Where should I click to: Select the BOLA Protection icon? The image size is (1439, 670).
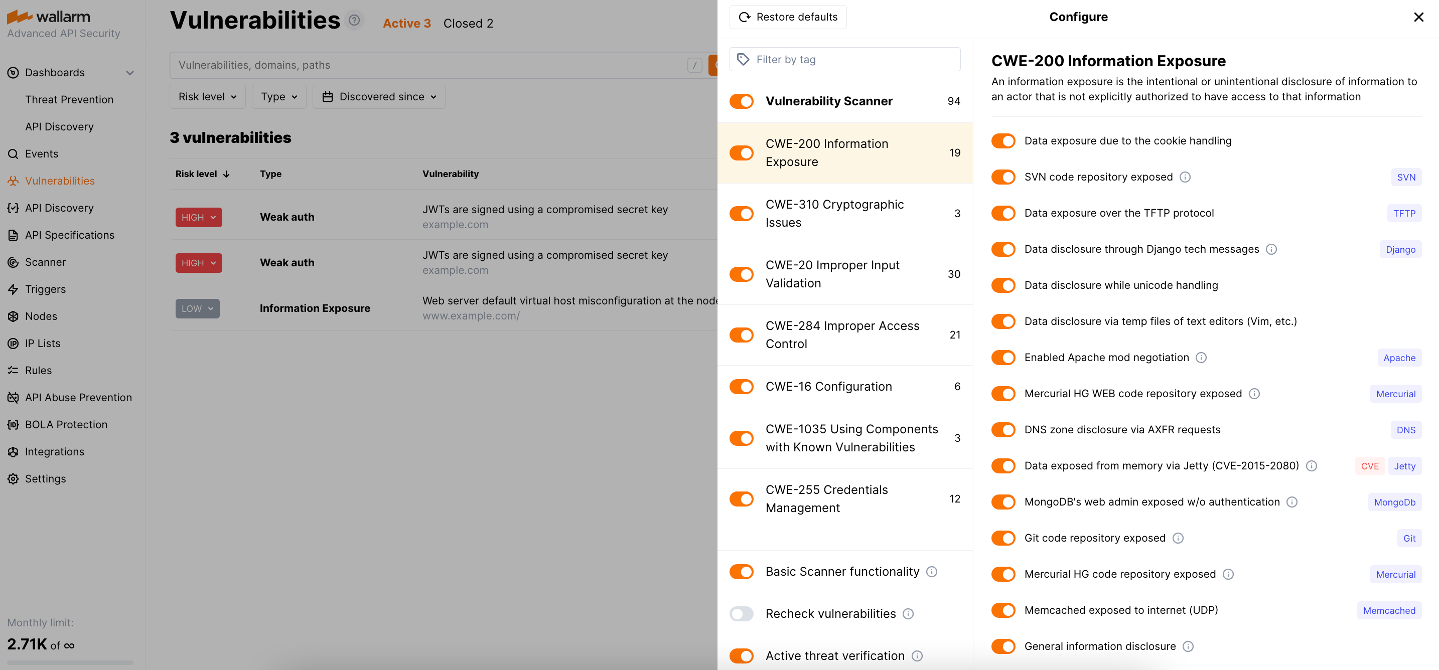coord(14,424)
